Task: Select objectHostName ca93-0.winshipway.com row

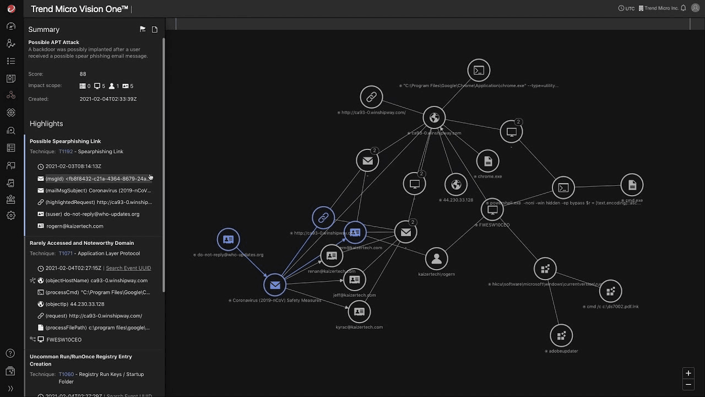Action: coord(93,281)
